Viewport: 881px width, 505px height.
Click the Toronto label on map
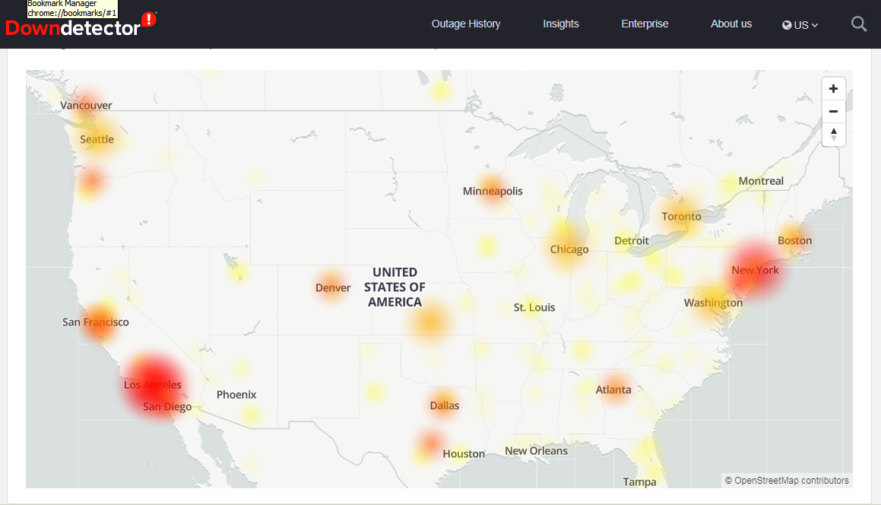coord(682,217)
